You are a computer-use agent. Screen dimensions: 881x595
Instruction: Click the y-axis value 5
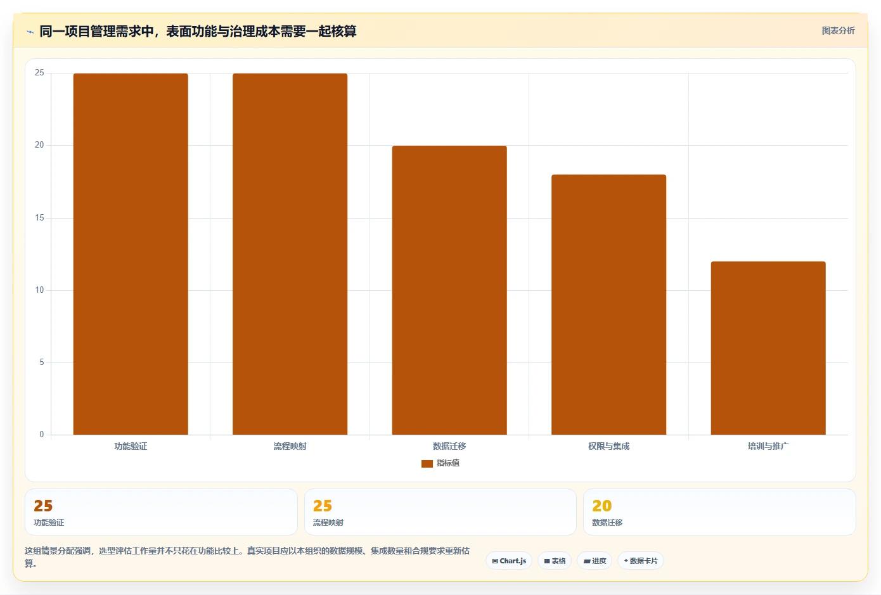click(42, 362)
